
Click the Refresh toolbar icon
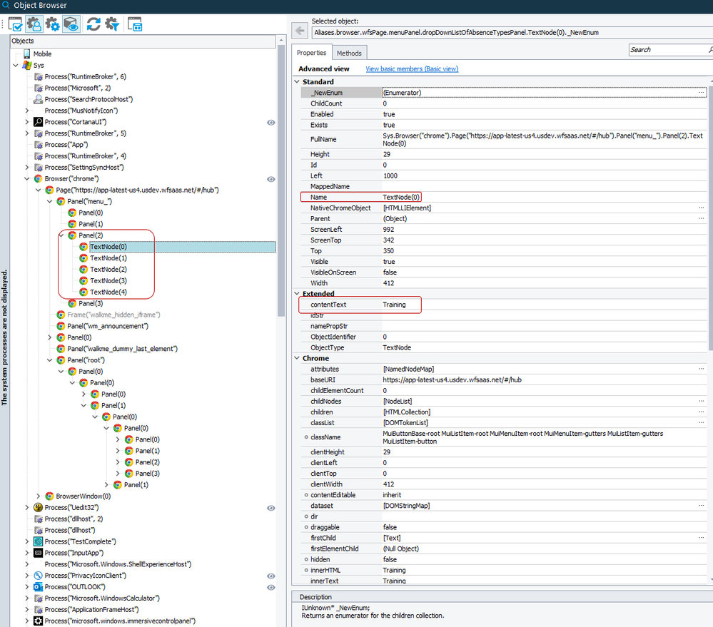(x=93, y=24)
